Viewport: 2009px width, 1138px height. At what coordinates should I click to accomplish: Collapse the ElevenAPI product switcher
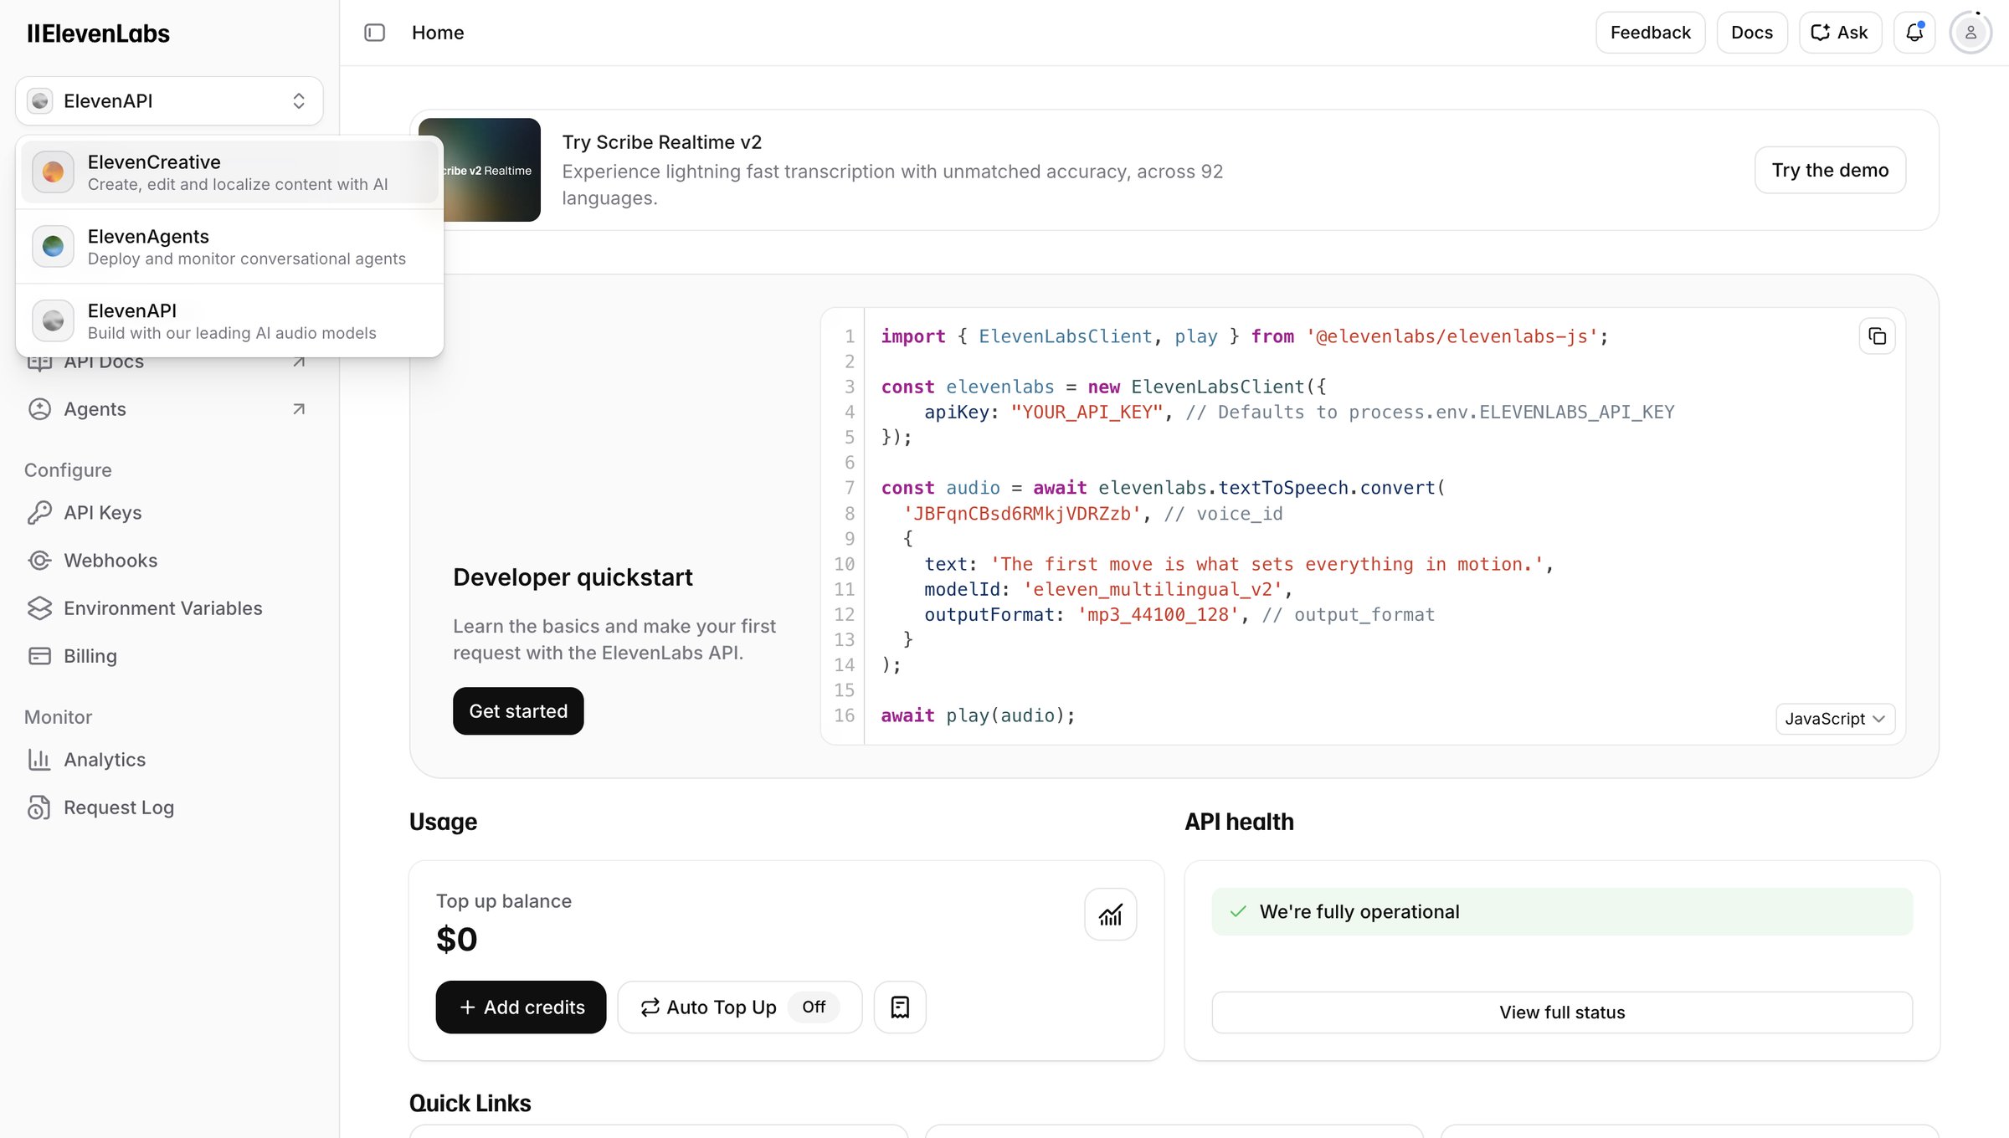169,101
